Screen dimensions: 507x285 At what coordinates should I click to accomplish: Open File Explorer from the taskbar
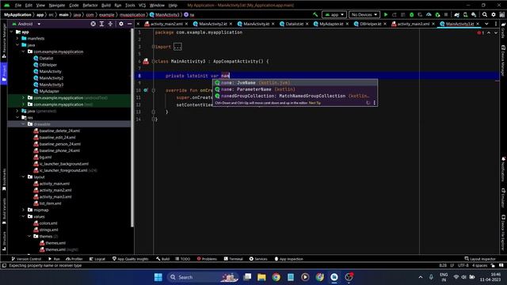(x=261, y=277)
